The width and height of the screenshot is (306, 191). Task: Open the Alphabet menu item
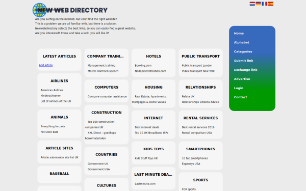click(x=242, y=42)
